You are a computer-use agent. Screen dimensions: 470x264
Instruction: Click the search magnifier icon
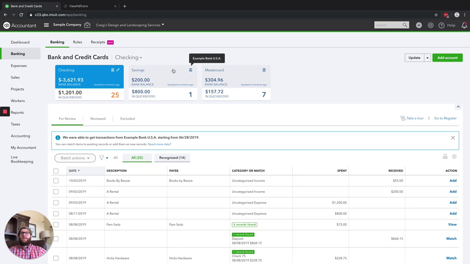pos(405,25)
